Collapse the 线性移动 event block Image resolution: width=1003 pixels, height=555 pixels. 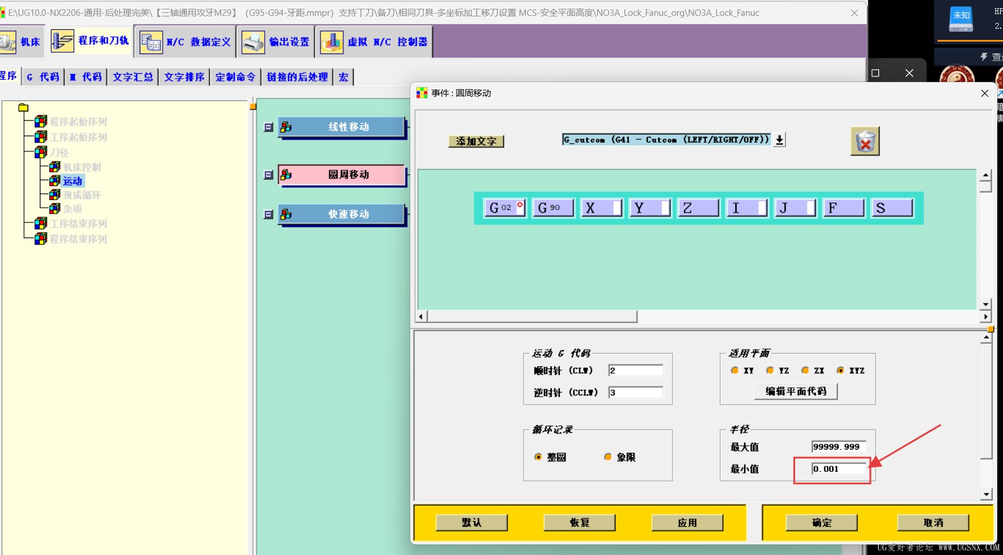coord(268,127)
